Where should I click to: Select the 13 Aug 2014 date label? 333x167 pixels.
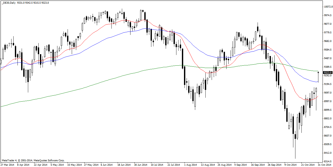[207, 165]
